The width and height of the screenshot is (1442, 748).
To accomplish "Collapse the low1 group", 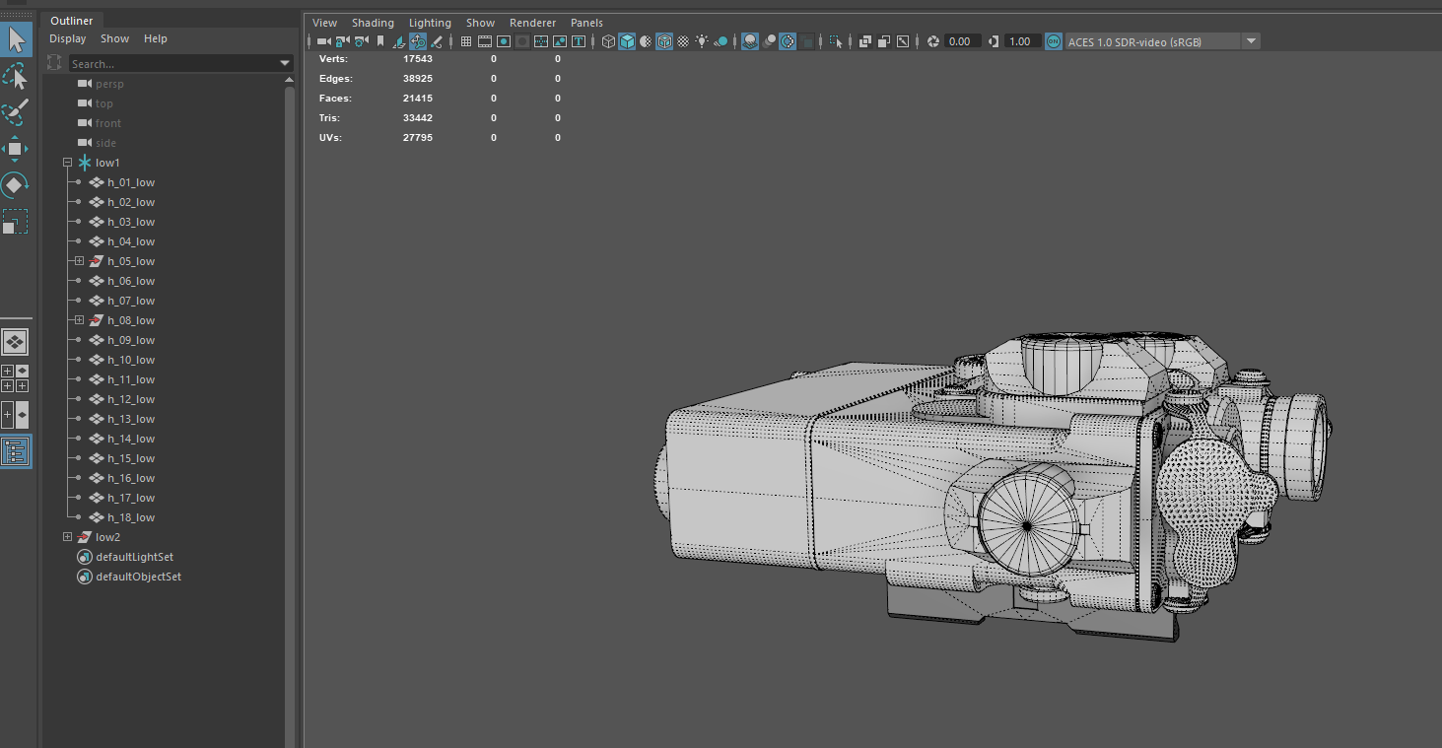I will click(x=67, y=163).
